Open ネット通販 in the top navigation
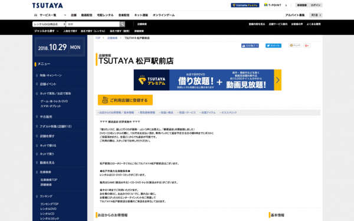The height and width of the screenshot is (221, 354). pos(141,15)
